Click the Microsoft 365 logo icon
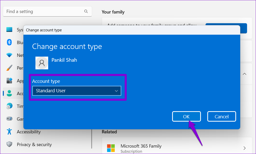The image size is (256, 154). 111,148
